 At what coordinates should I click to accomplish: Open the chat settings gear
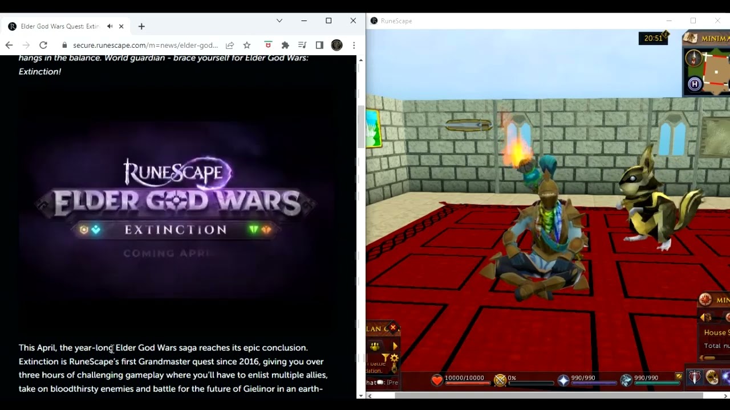click(x=394, y=358)
